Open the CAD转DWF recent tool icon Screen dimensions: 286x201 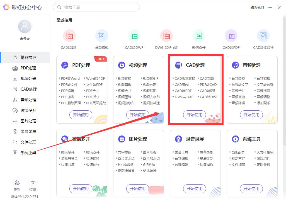[134, 36]
